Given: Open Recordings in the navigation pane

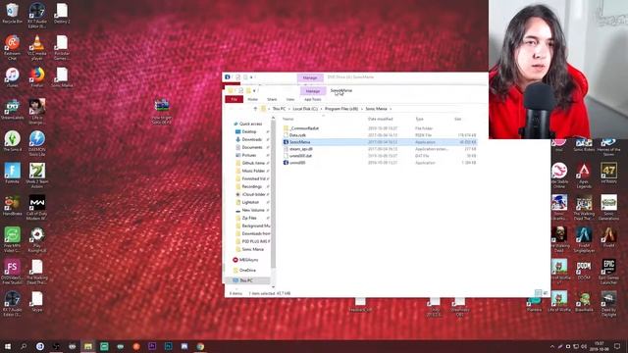Looking at the screenshot, I should coord(251,186).
